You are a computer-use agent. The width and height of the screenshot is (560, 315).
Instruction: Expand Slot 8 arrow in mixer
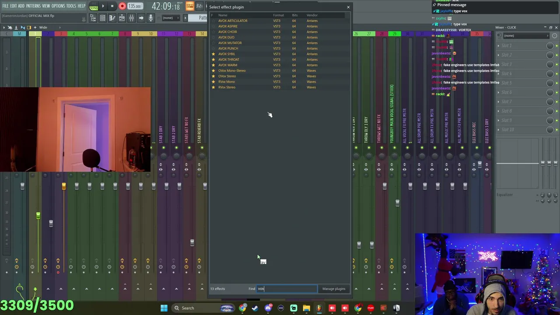(x=498, y=111)
